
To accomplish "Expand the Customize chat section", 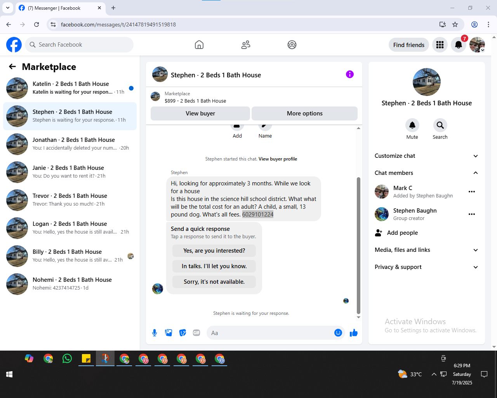I will click(x=426, y=156).
